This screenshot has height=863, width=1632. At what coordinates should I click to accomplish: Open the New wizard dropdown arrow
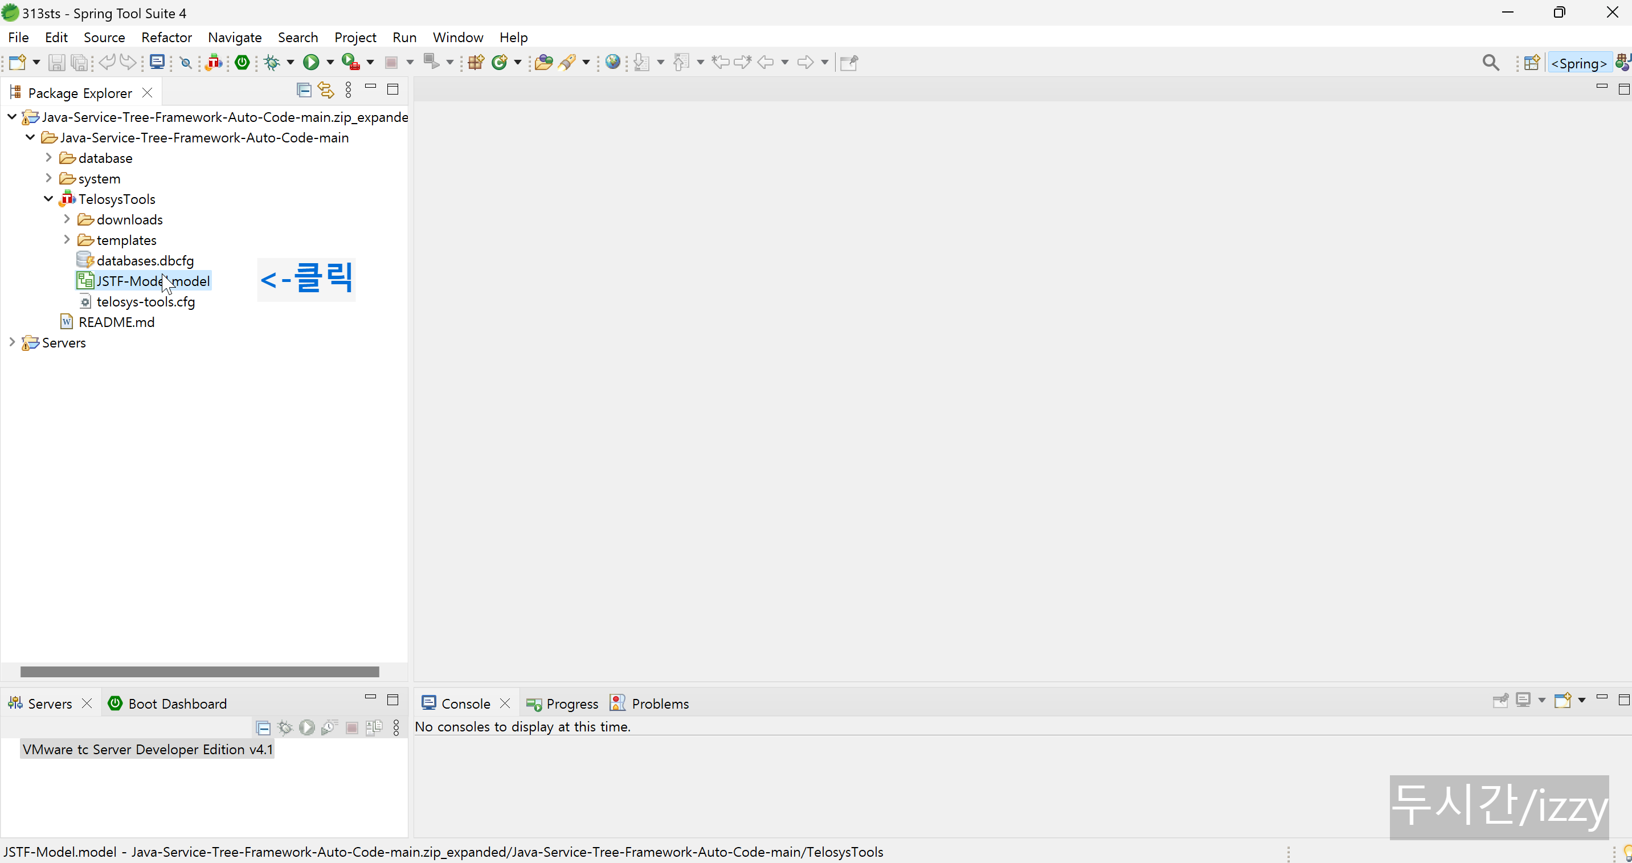pyautogui.click(x=36, y=62)
